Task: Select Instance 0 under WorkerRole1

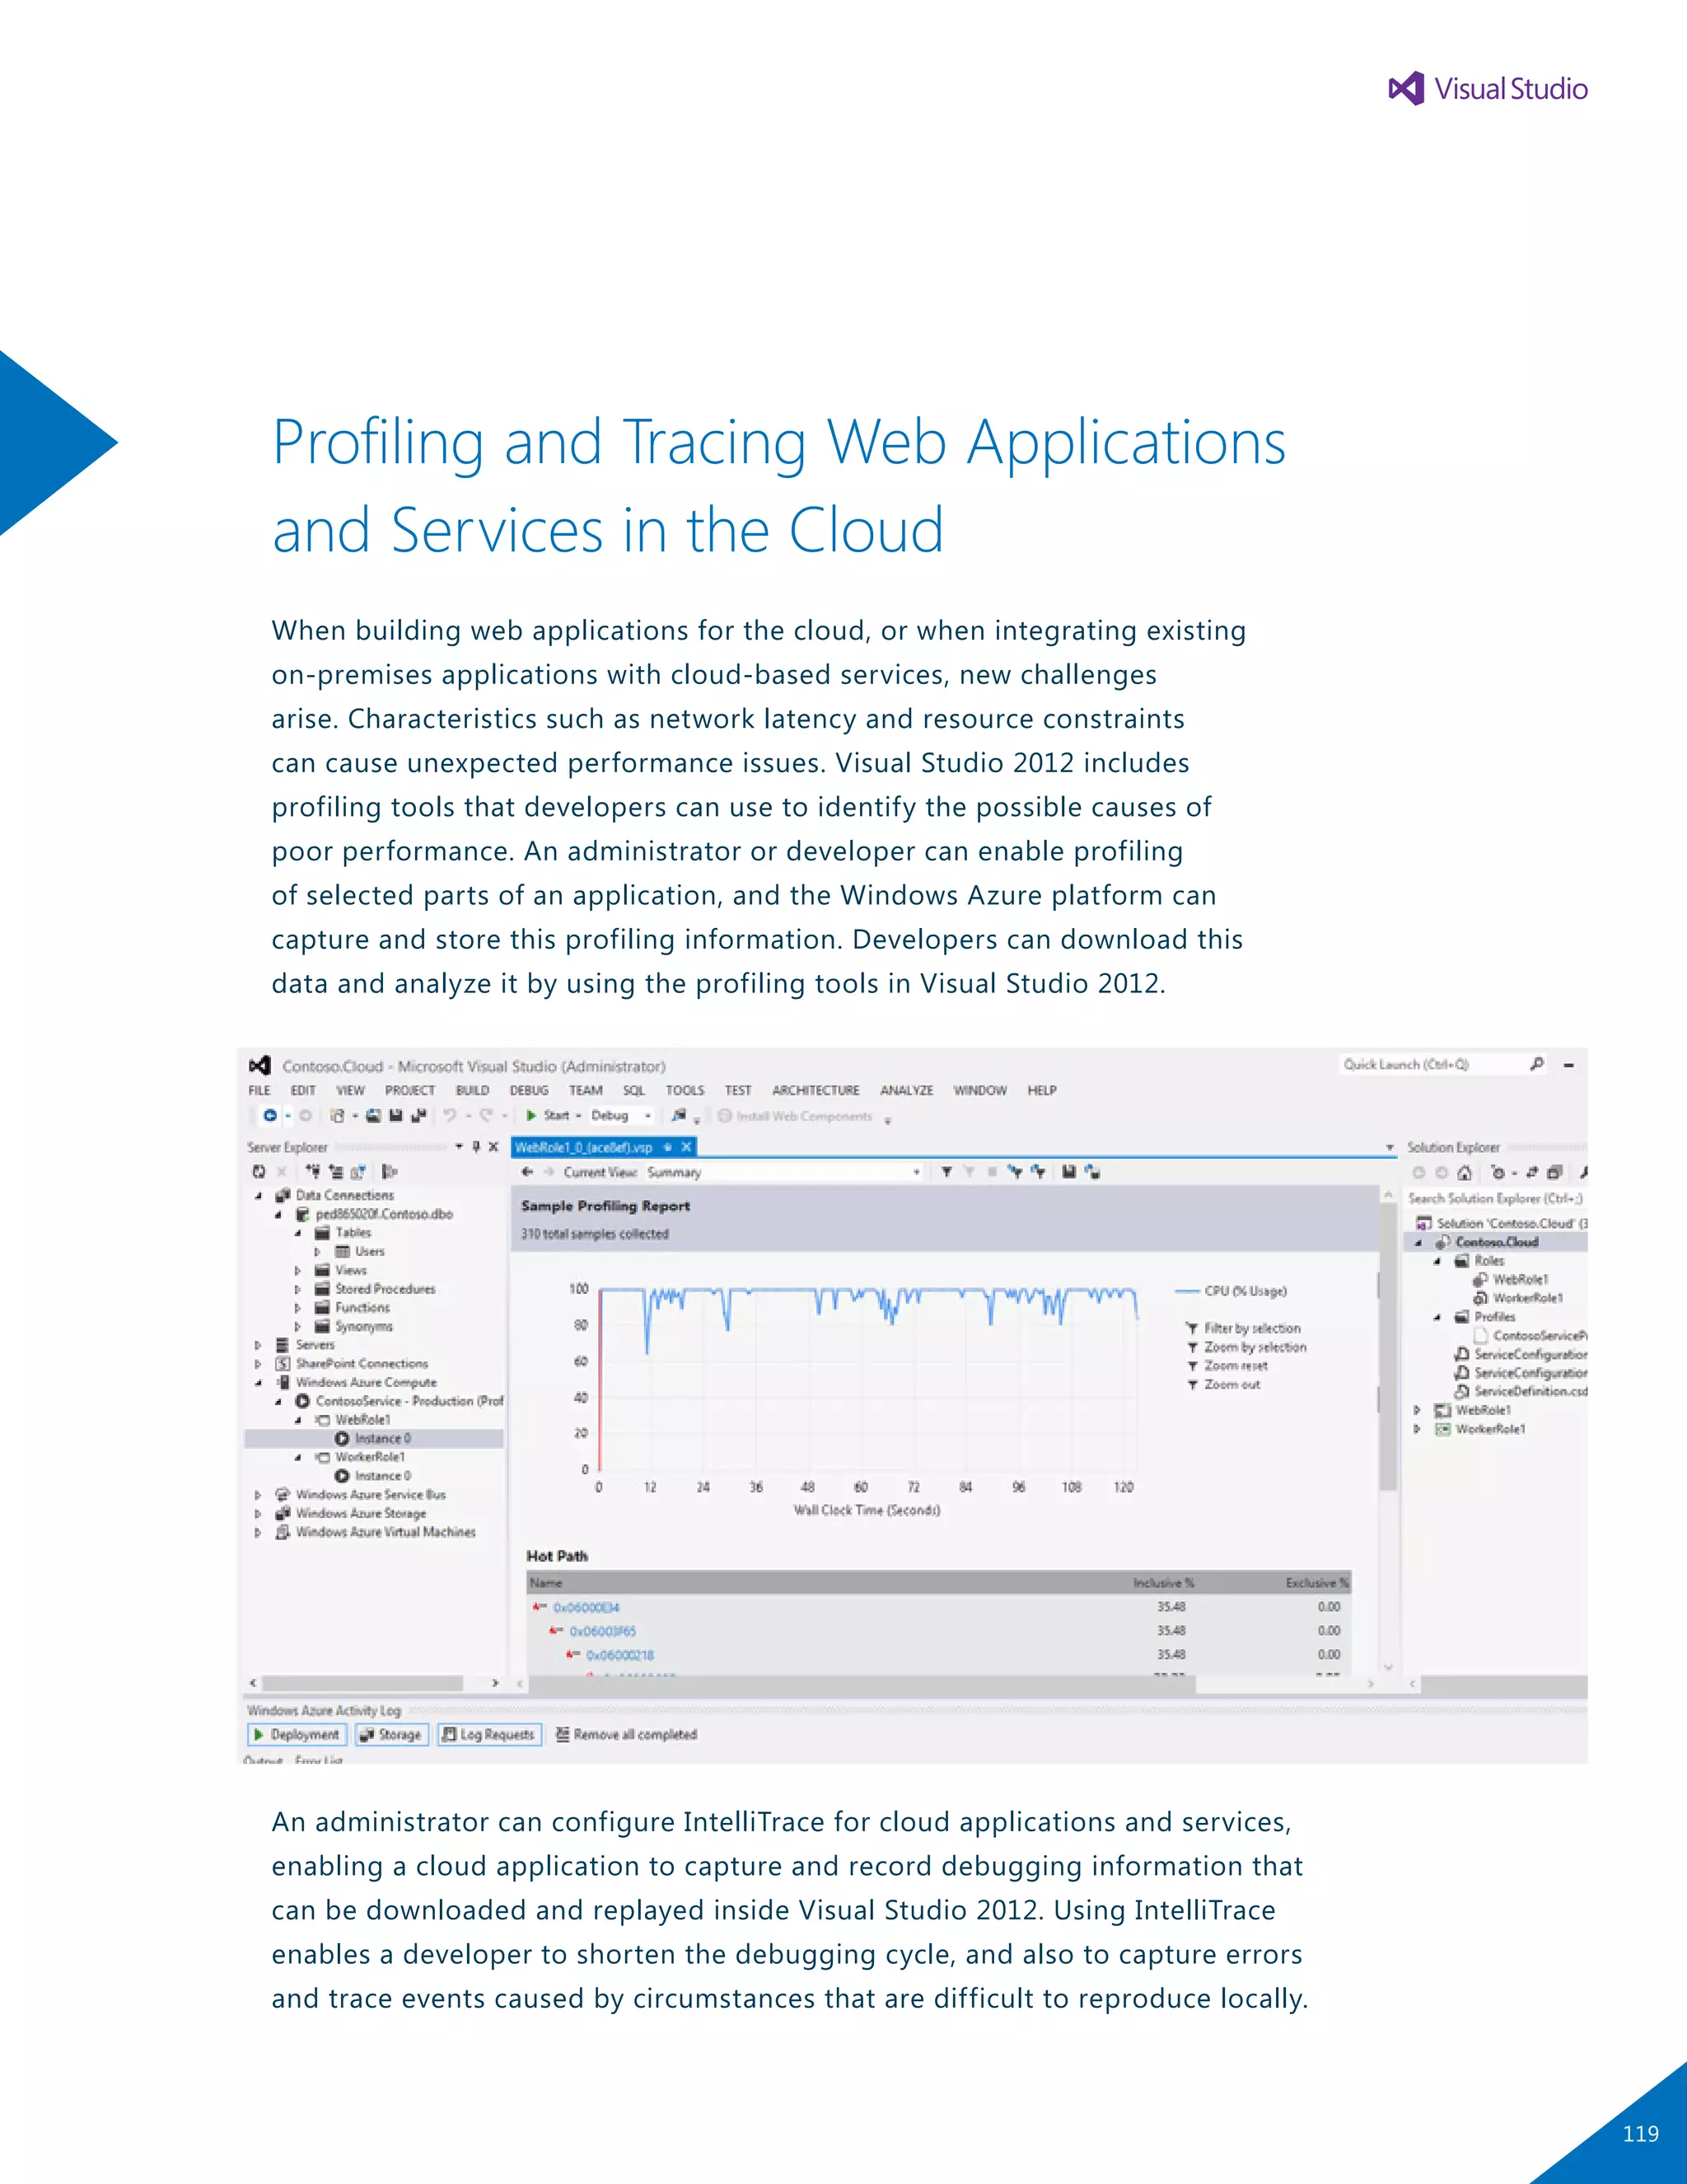Action: [x=383, y=1476]
